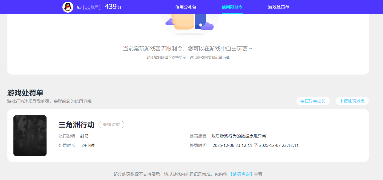Viewport: 383px width, 180px height.
Task: Click the 三角洲行动 game title
Action: (x=76, y=124)
